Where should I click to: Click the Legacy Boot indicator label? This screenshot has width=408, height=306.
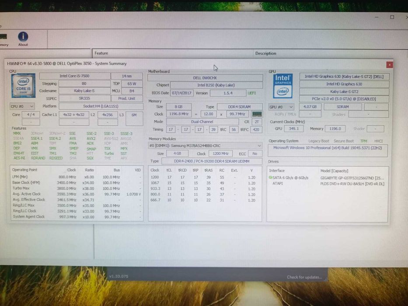tap(318, 141)
